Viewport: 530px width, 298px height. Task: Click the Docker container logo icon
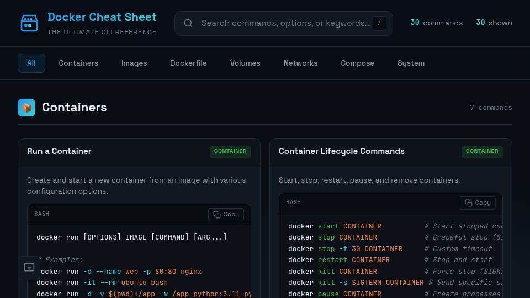point(29,23)
